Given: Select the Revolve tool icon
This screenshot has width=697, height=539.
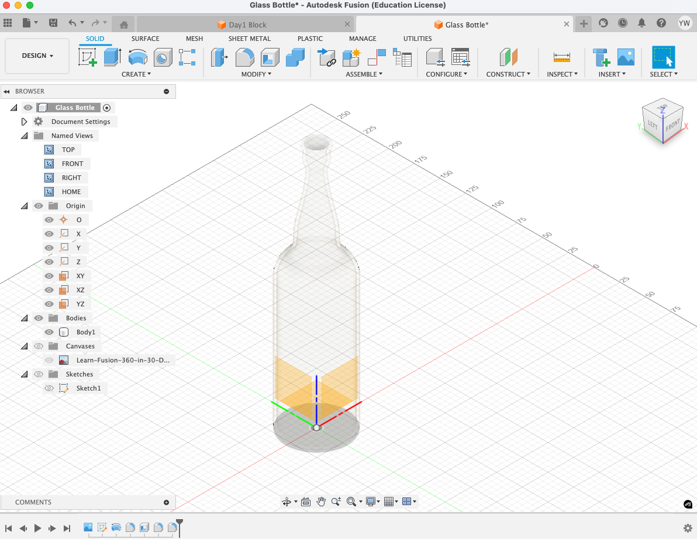Looking at the screenshot, I should click(x=137, y=57).
